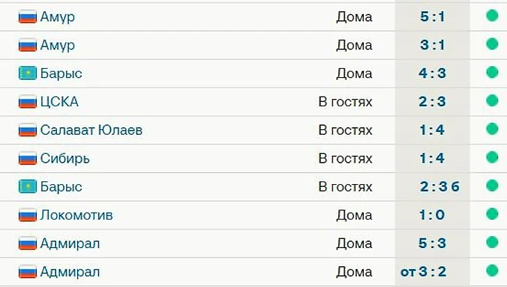
Task: Open the Локомотив team link
Action: 76,215
